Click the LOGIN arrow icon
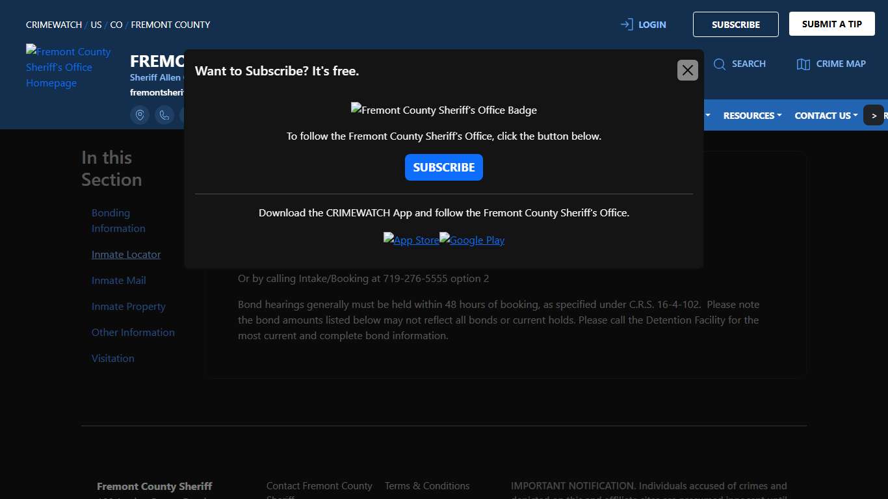 tap(626, 24)
